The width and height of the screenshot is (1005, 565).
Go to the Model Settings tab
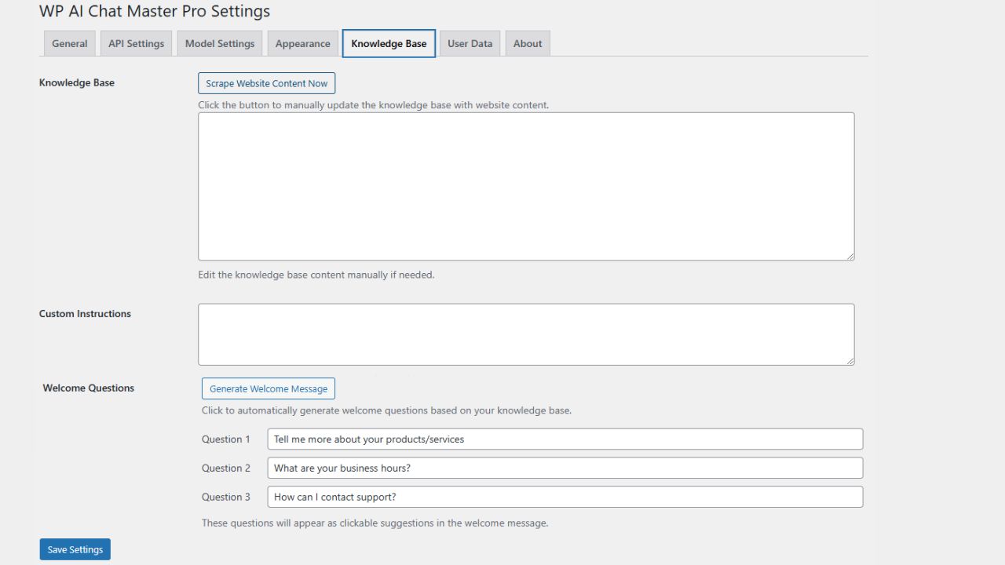click(220, 43)
